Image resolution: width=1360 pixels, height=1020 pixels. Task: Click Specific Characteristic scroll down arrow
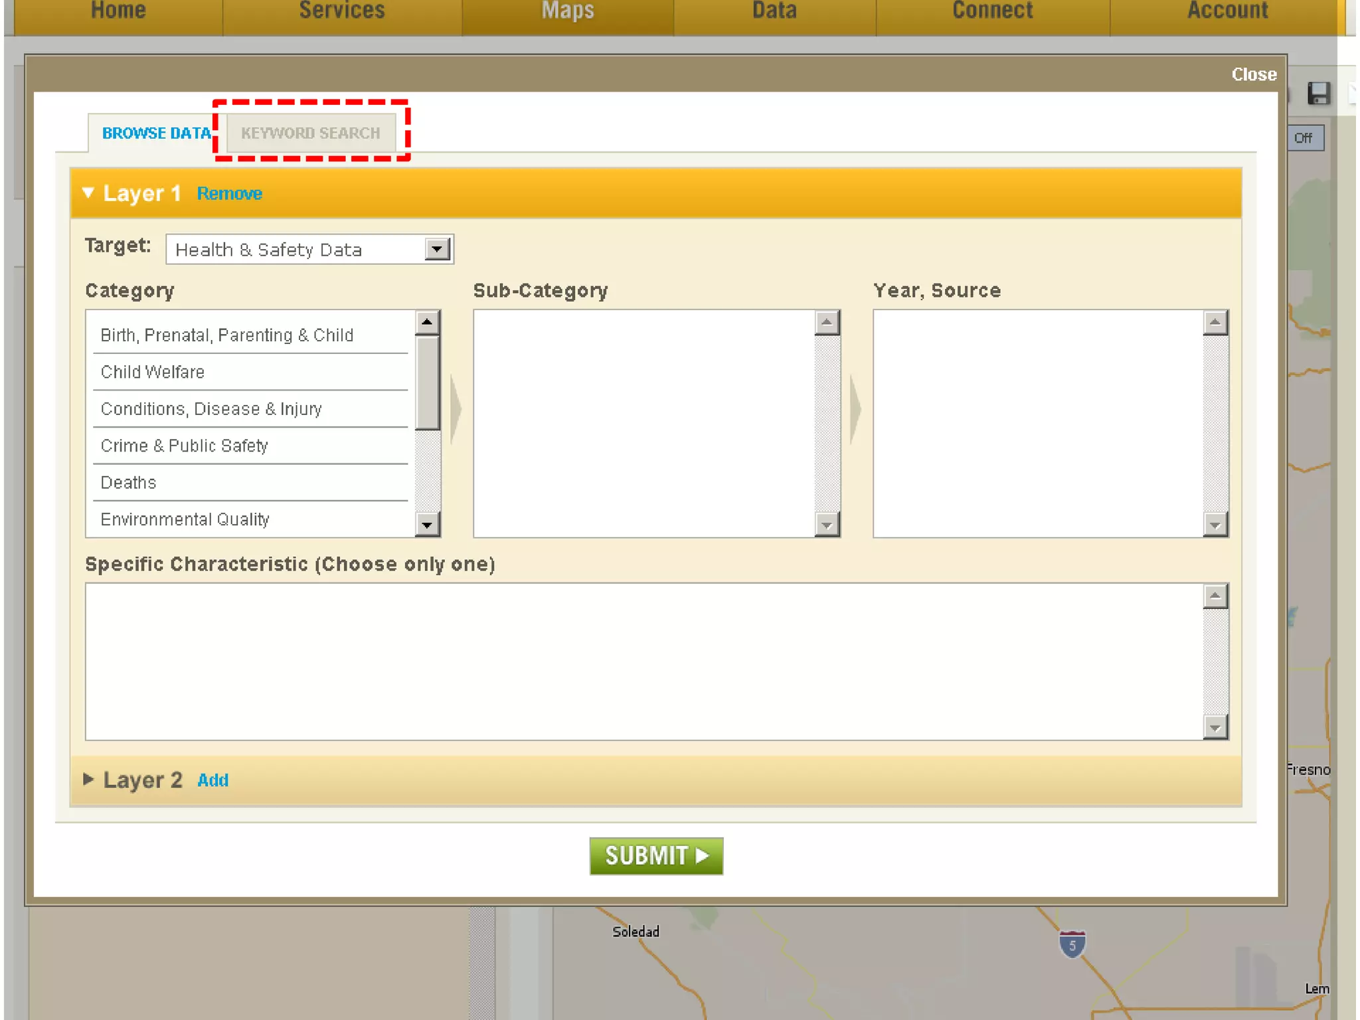[1215, 728]
